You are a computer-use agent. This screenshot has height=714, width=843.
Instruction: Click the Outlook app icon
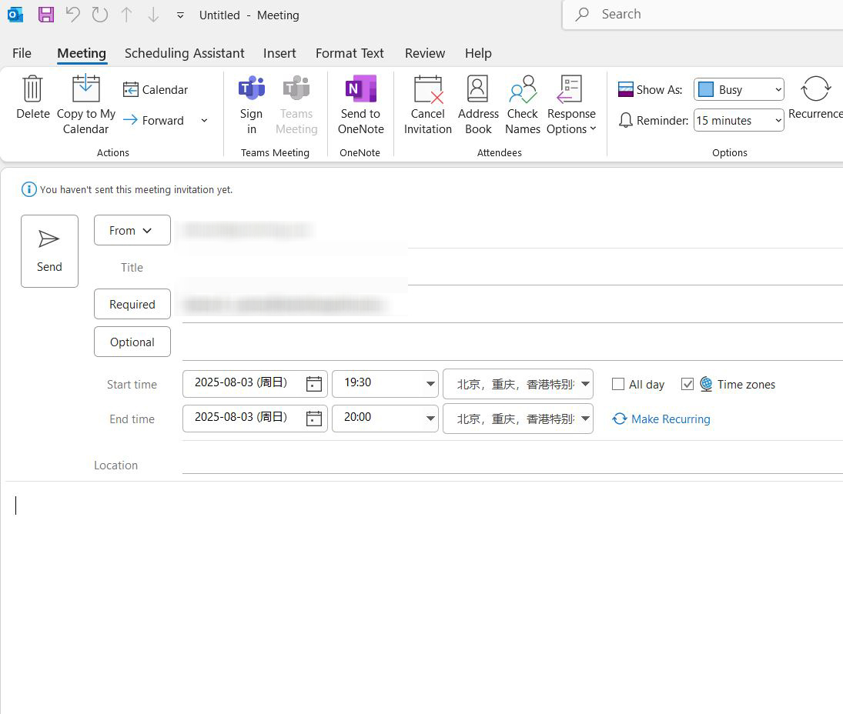15,15
